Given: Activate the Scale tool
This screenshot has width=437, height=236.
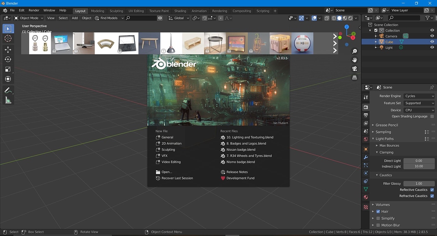Looking at the screenshot, I should pyautogui.click(x=8, y=69).
